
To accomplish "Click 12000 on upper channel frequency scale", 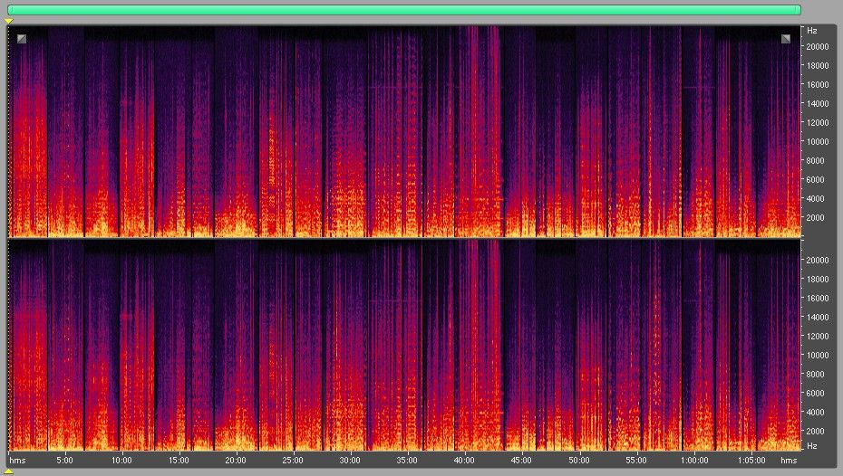I will click(x=817, y=123).
